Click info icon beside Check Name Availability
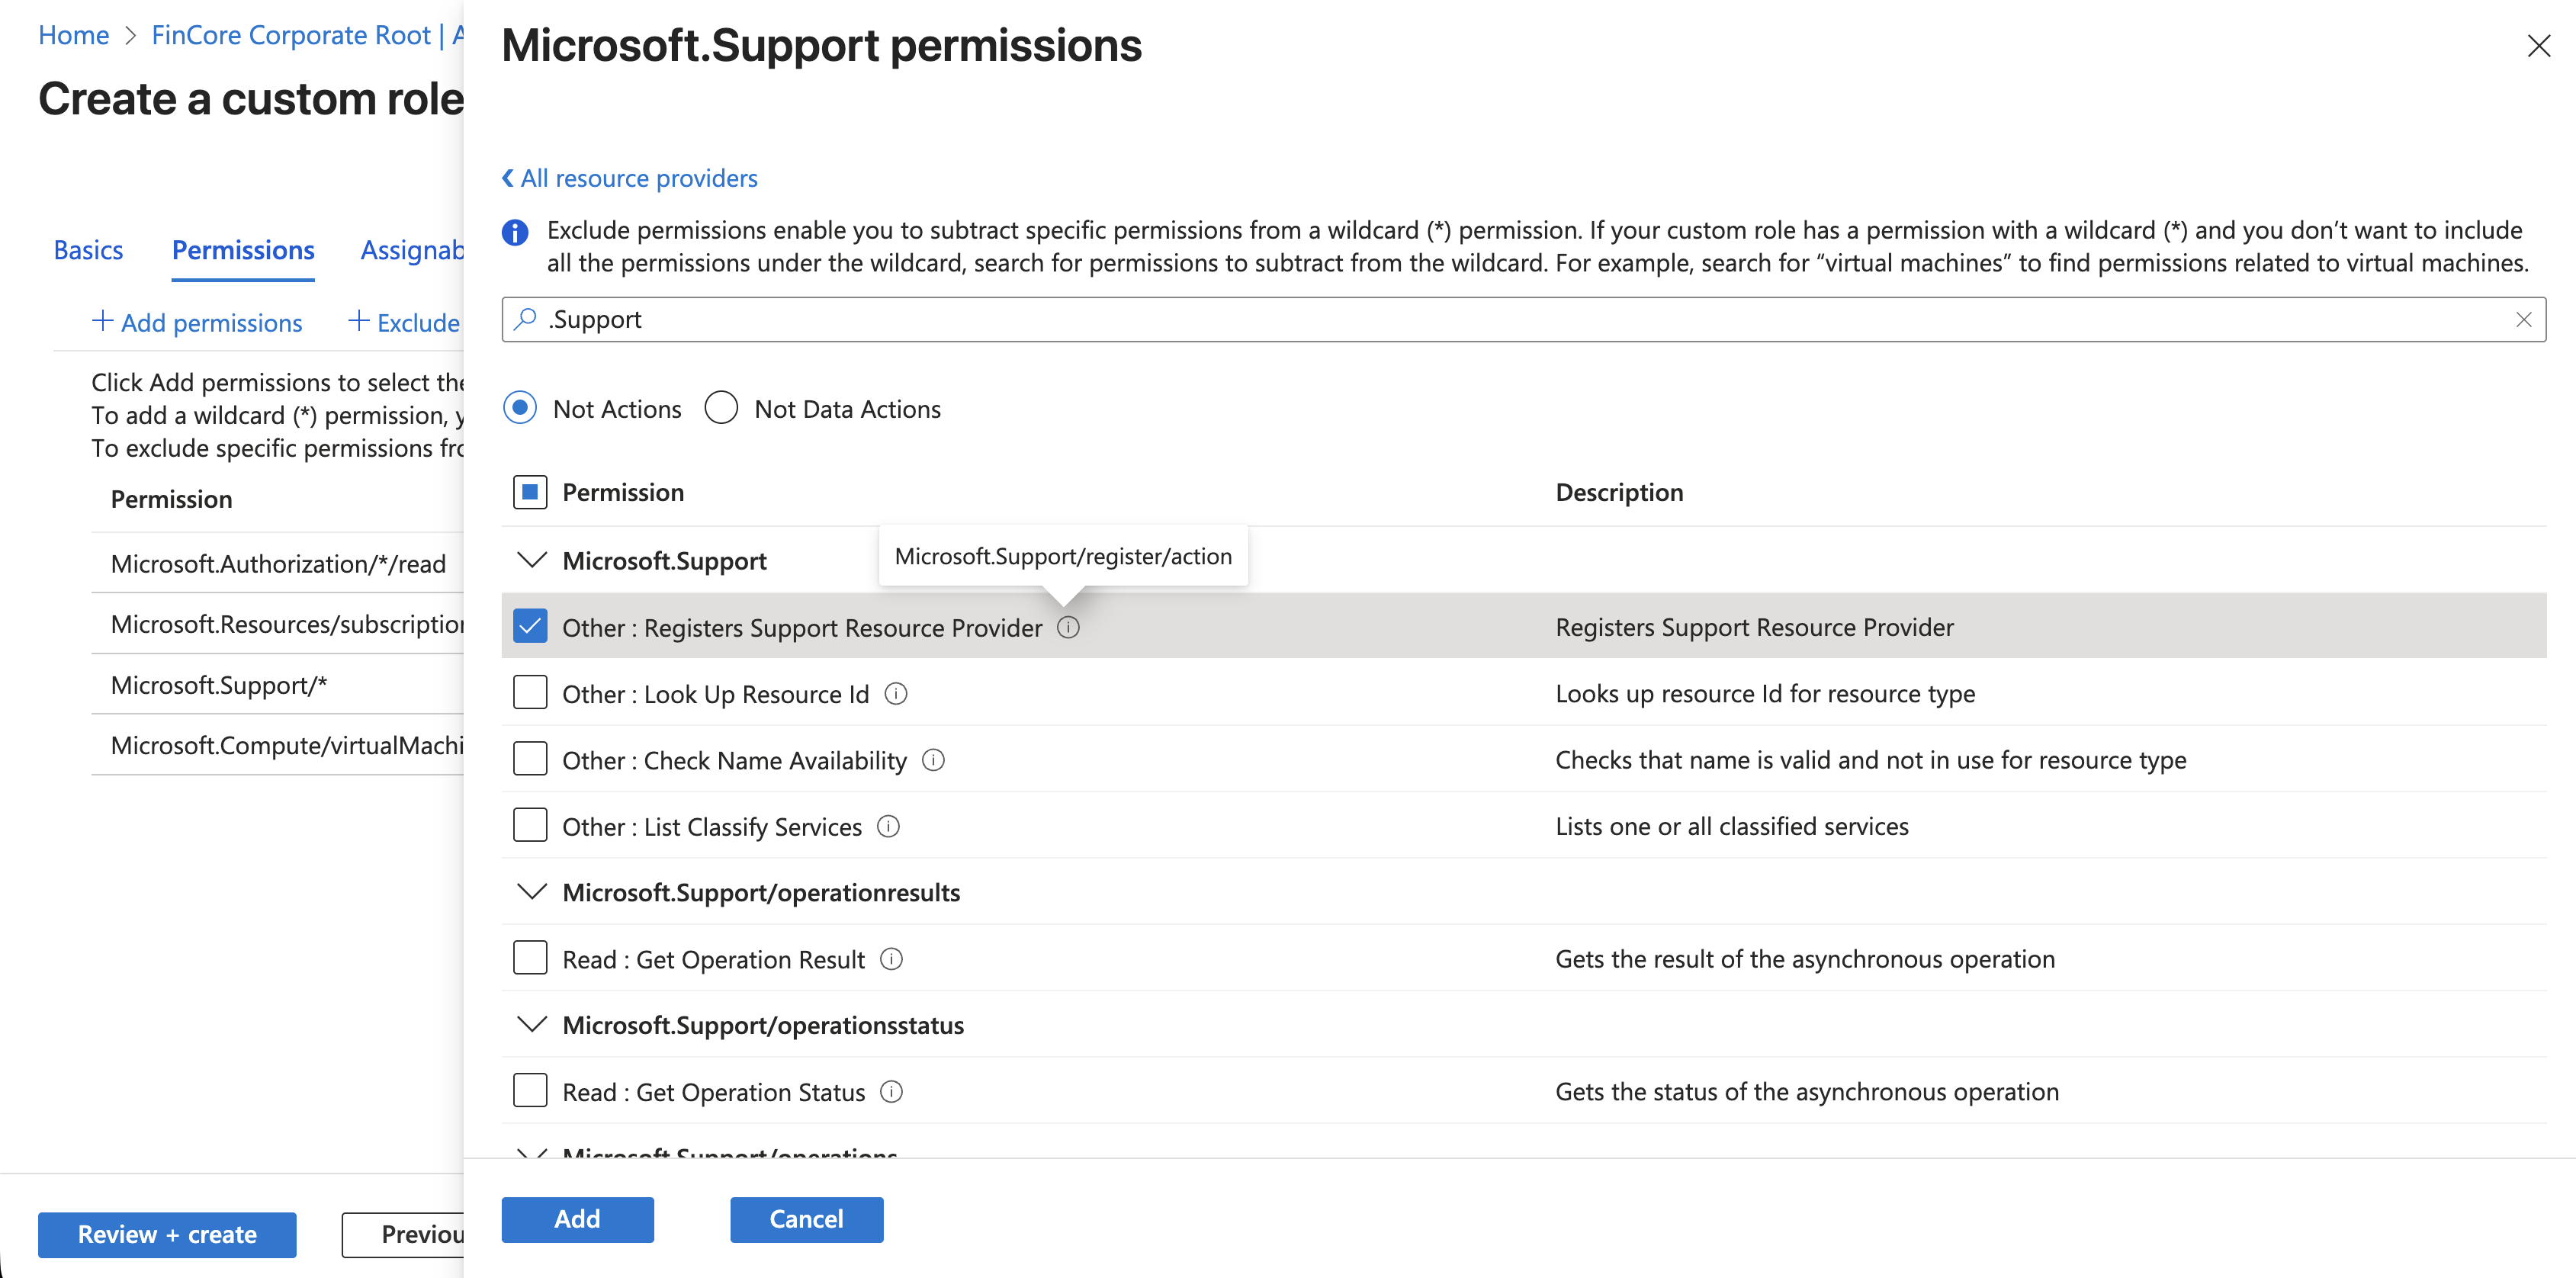Screen dimensions: 2576x1278 click(x=933, y=760)
